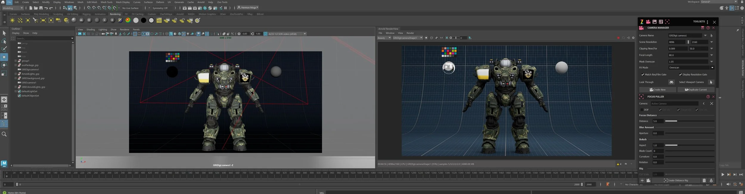Screen dimensions: 745x194
Task: Switch to the Poly Modeling shelf tab
Action: [41, 14]
